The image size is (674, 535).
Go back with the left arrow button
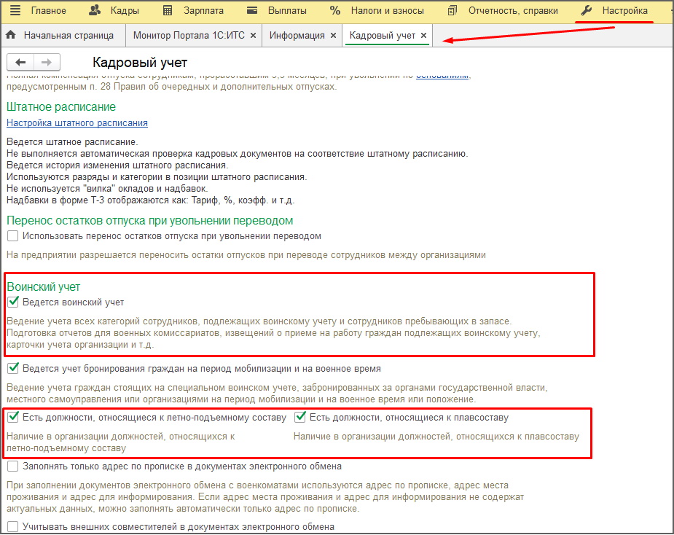pyautogui.click(x=20, y=63)
